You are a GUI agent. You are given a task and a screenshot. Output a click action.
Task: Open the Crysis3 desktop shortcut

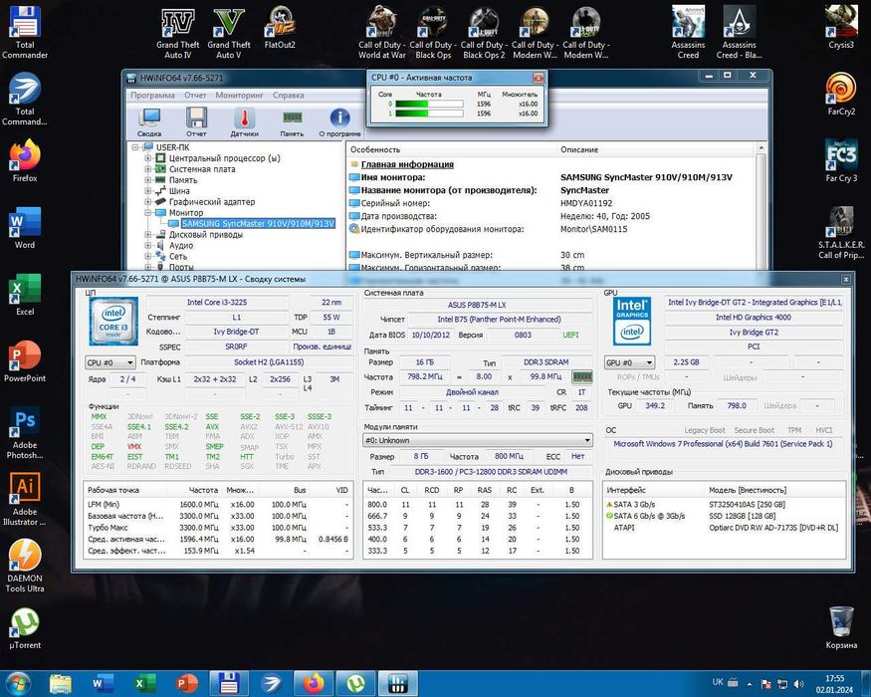pyautogui.click(x=841, y=27)
